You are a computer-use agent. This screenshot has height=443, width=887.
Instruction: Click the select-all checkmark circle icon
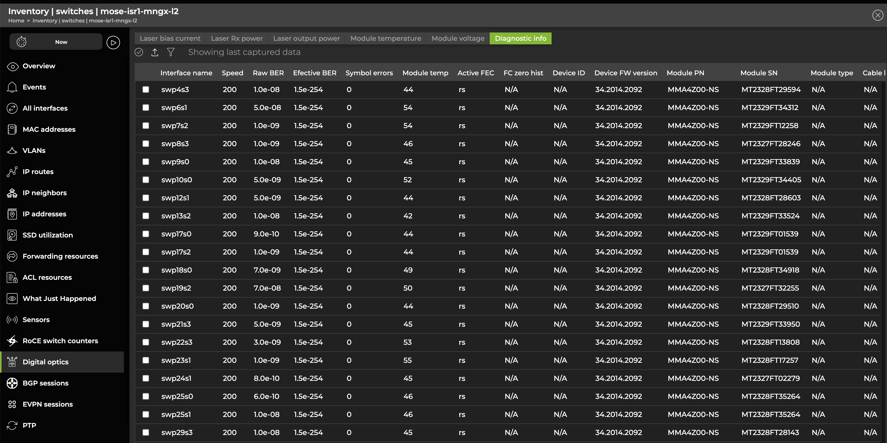click(x=139, y=52)
